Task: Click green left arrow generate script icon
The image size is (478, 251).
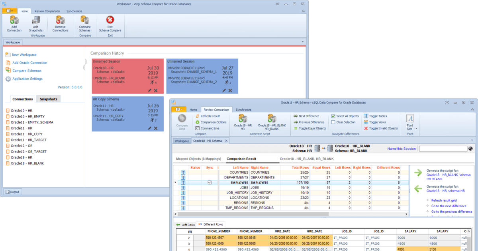Action: [418, 188]
